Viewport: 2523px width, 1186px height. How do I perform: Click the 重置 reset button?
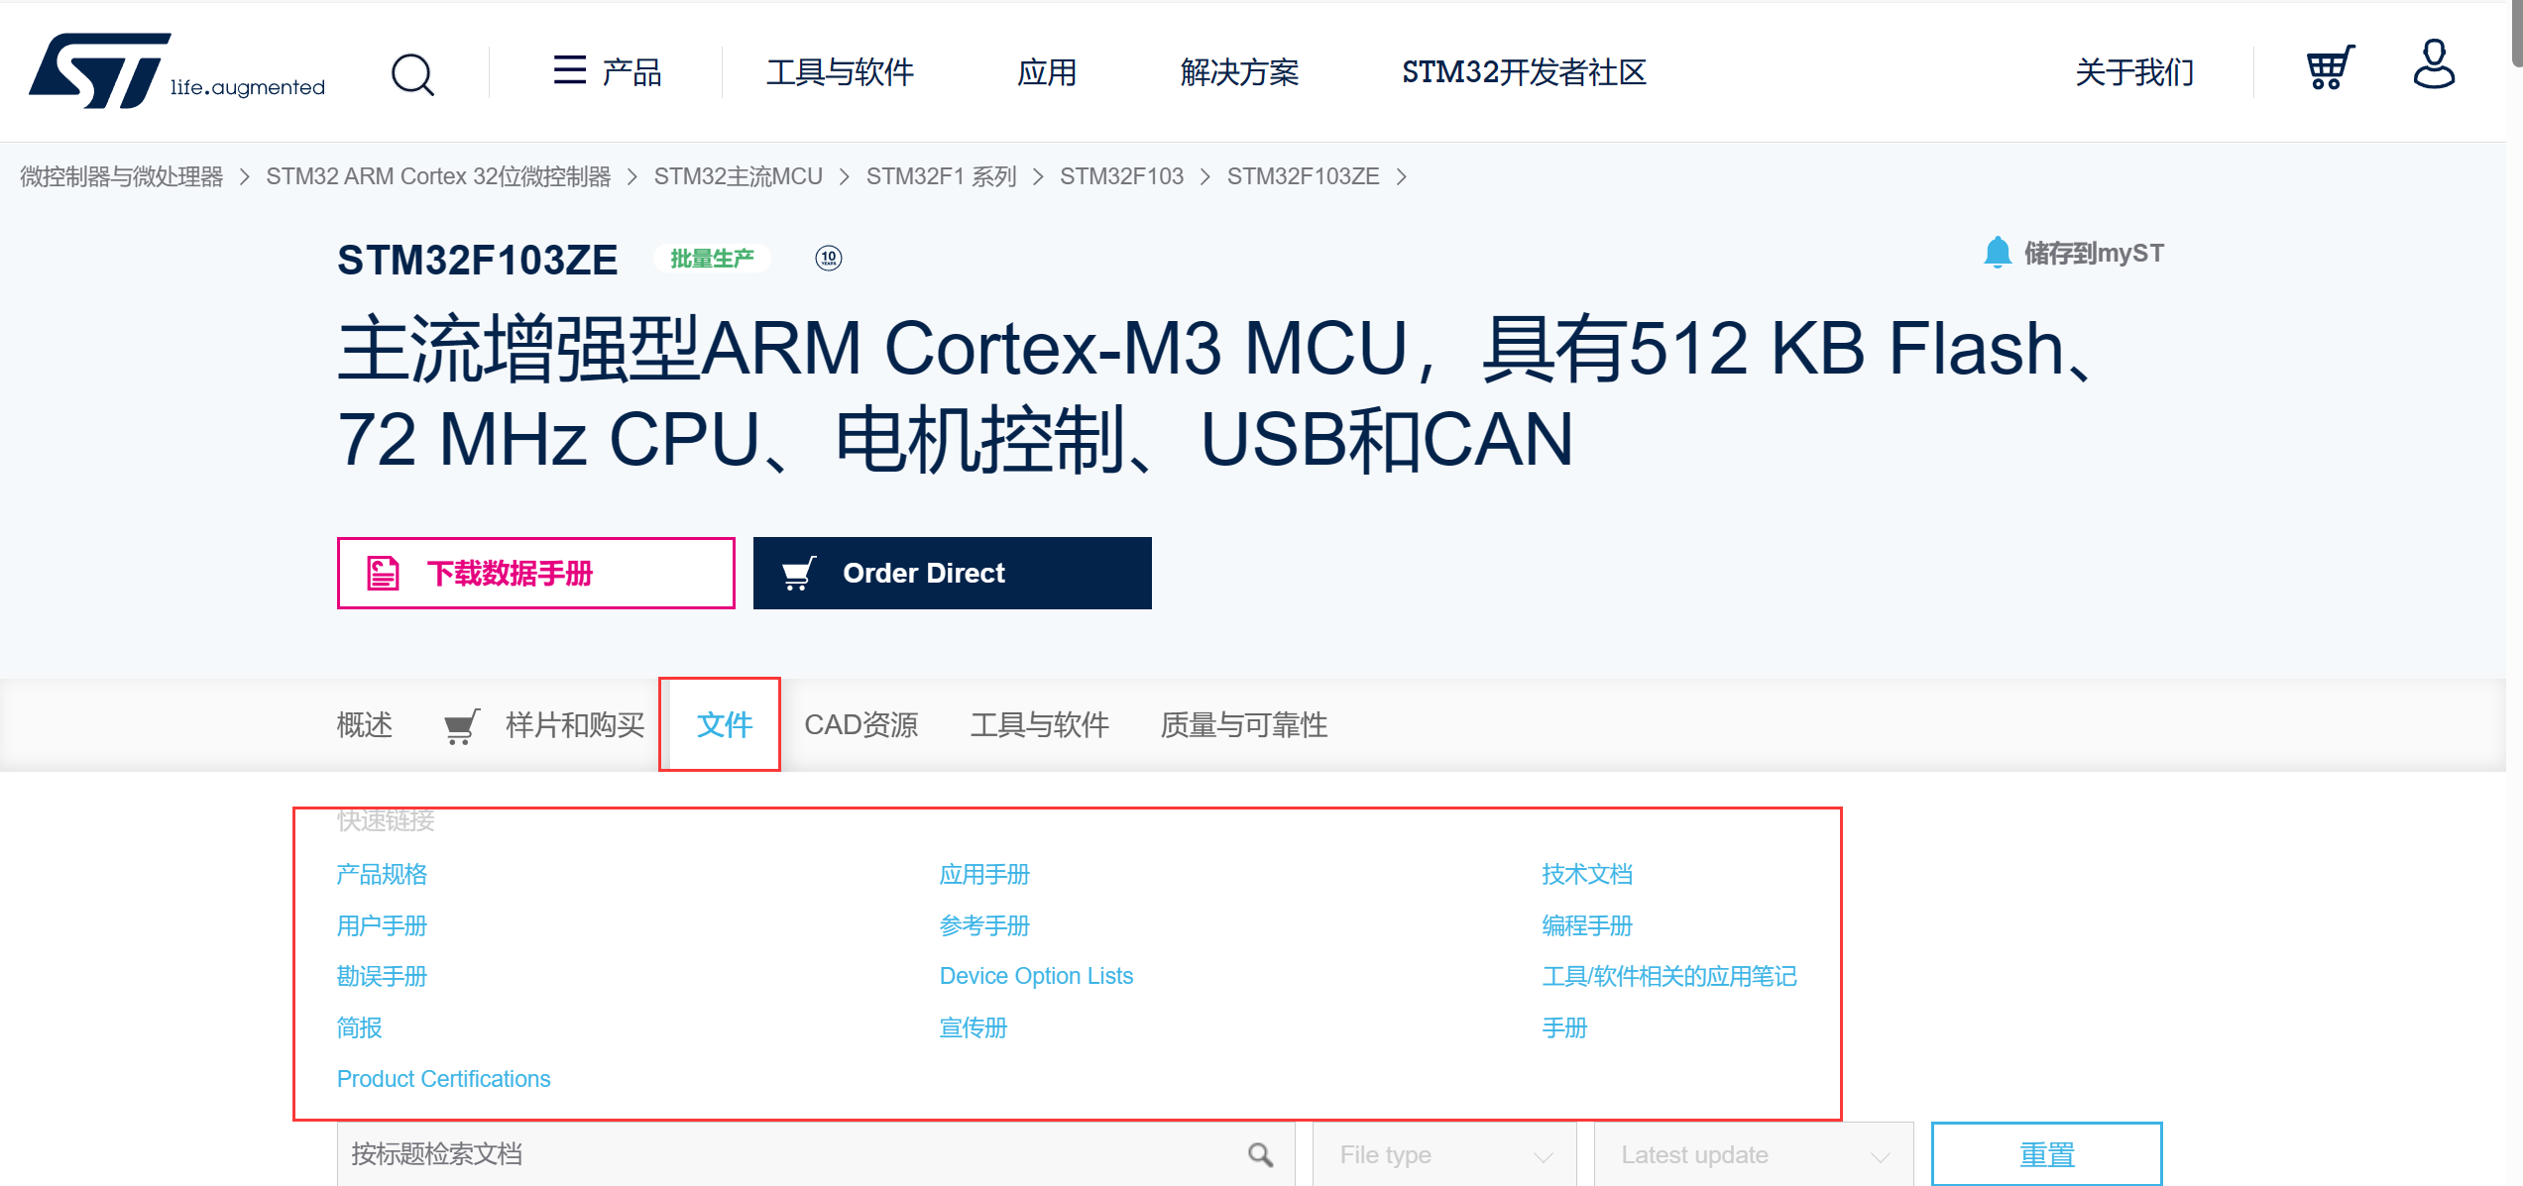pyautogui.click(x=2046, y=1154)
